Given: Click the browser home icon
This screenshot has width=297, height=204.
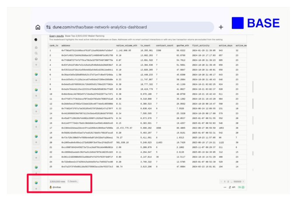Looking at the screenshot, I should coord(38,27).
